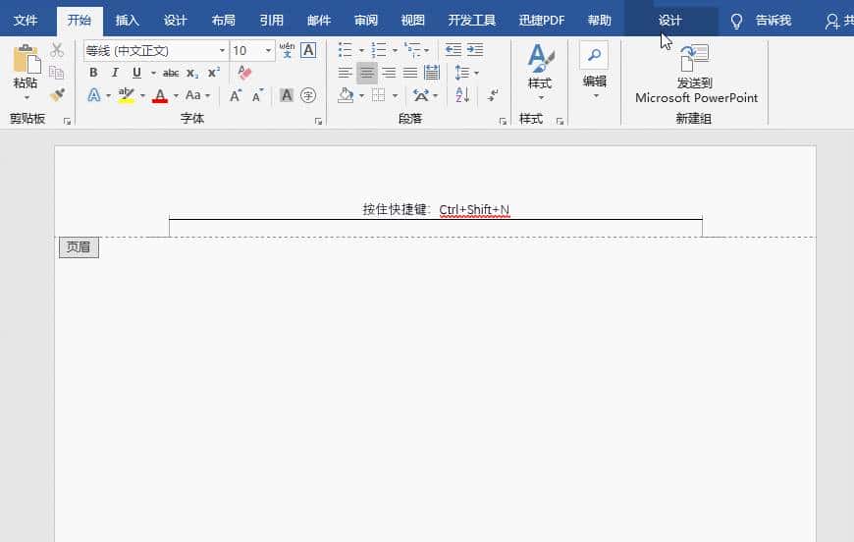Switch to the 插入 Insert tab
854x542 pixels.
[x=128, y=21]
